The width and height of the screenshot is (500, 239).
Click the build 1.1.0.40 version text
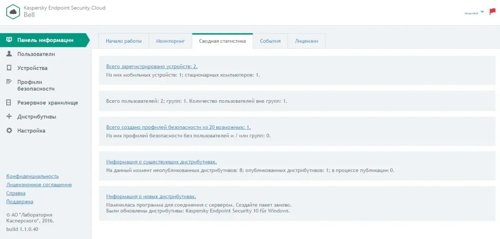click(22, 229)
